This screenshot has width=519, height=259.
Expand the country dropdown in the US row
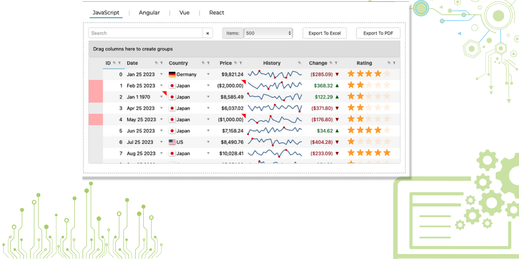point(208,142)
